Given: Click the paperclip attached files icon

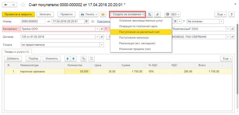Looking at the screenshot, I should tap(158, 14).
